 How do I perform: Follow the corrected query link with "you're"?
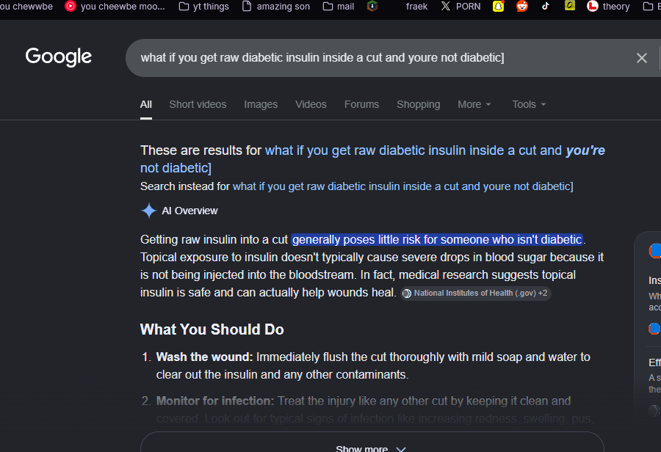(372, 159)
